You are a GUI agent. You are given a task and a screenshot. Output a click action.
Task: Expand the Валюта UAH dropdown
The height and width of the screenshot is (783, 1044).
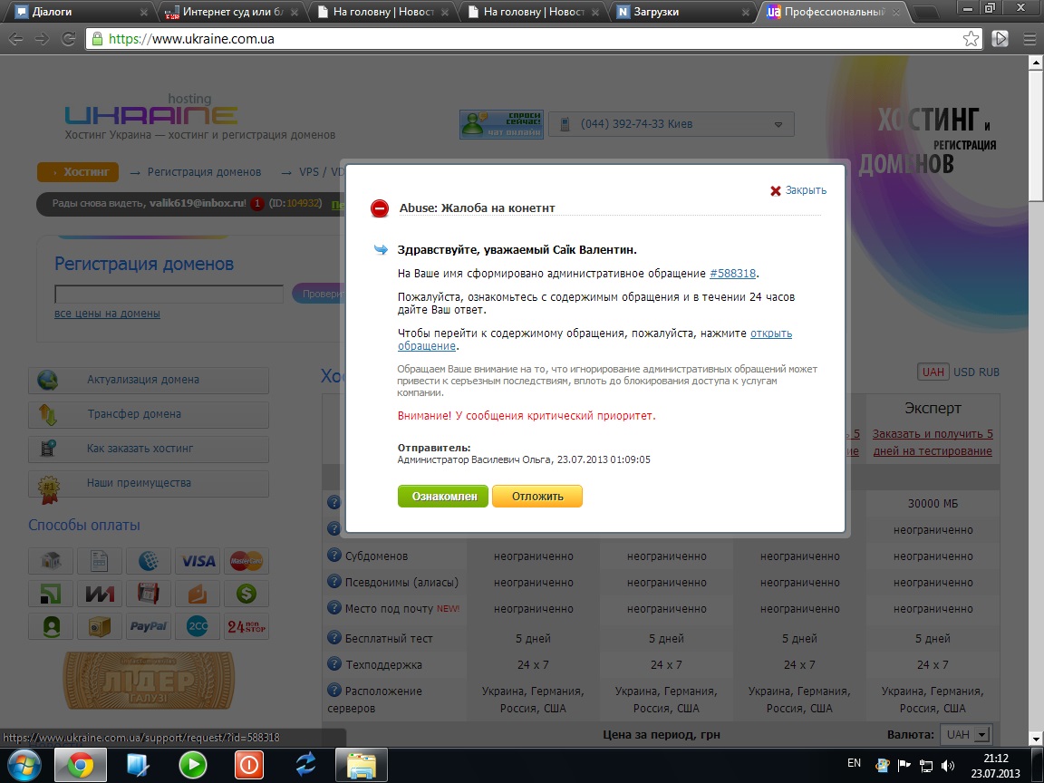coord(965,734)
